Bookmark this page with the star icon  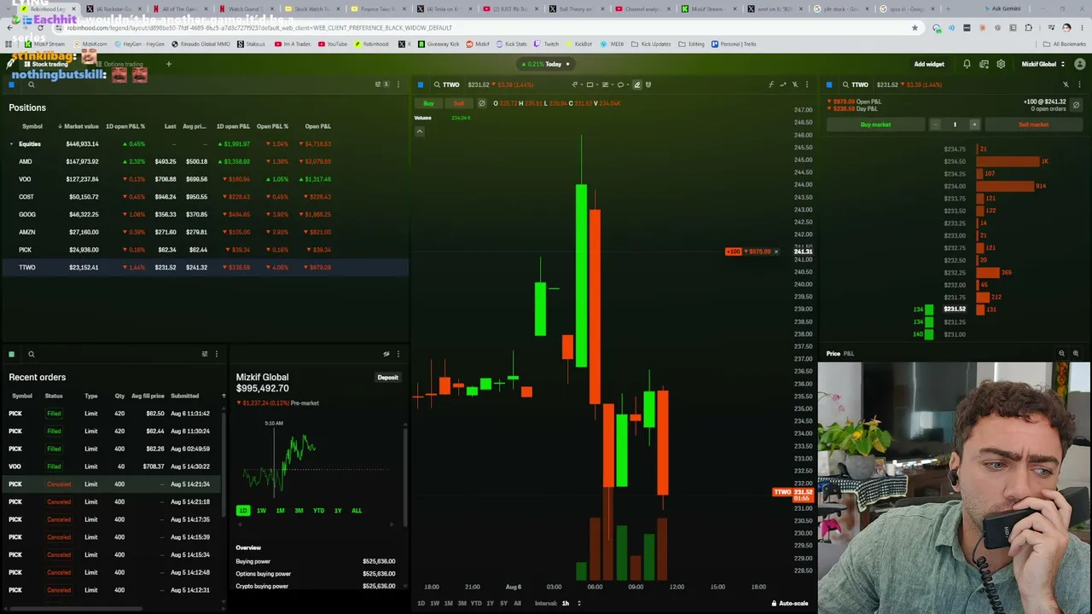(915, 27)
